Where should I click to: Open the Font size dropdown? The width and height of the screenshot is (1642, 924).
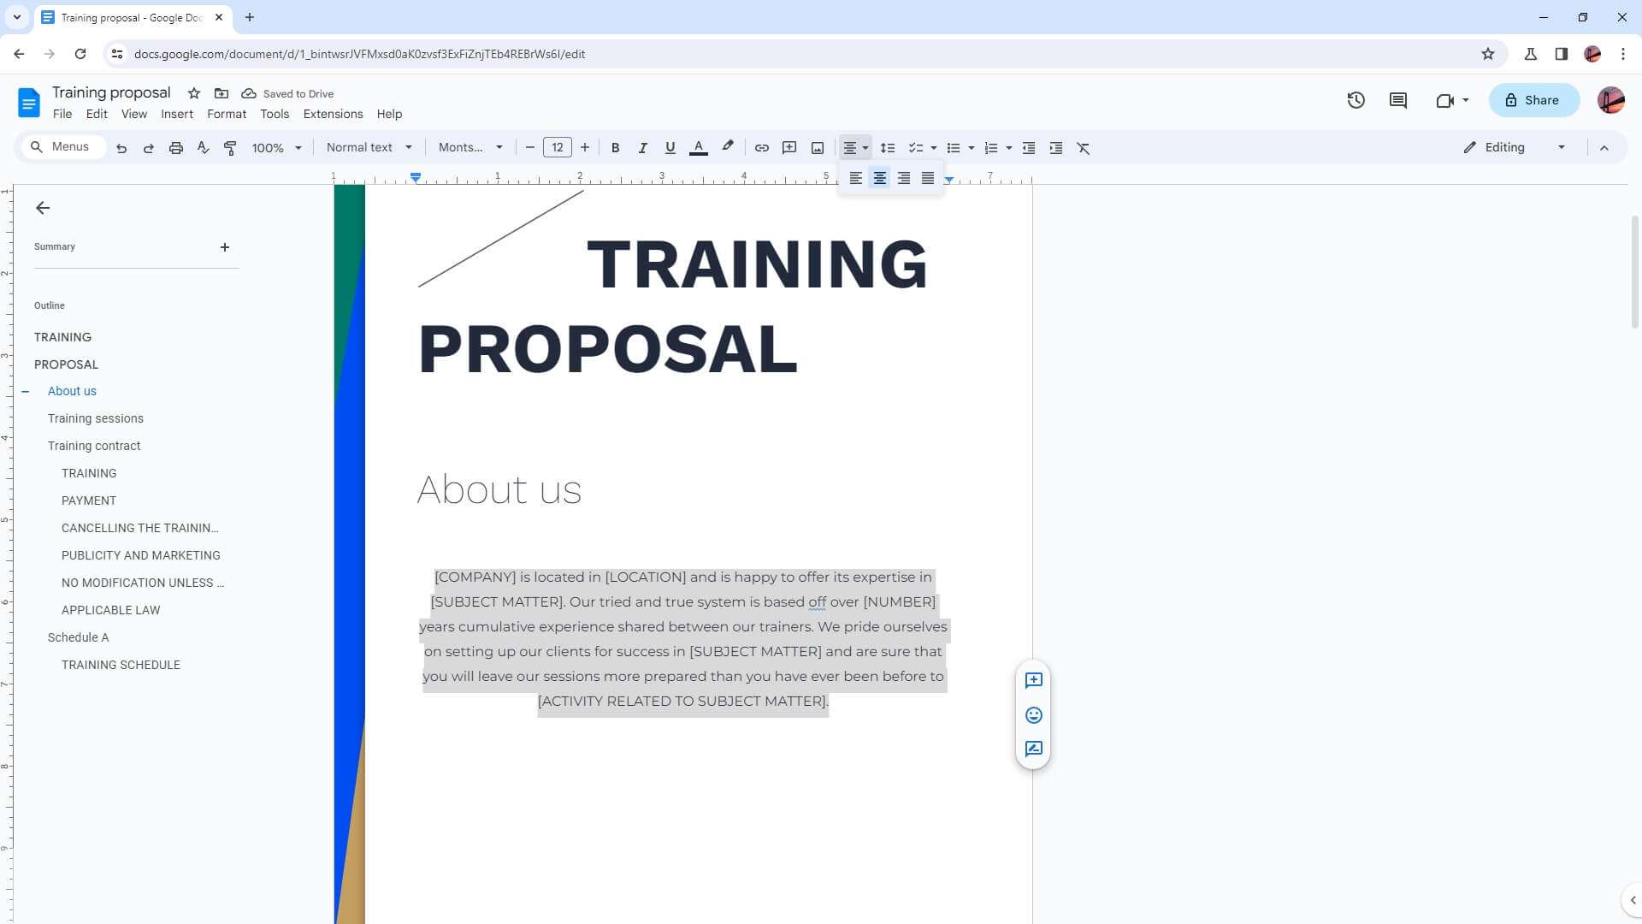557,148
